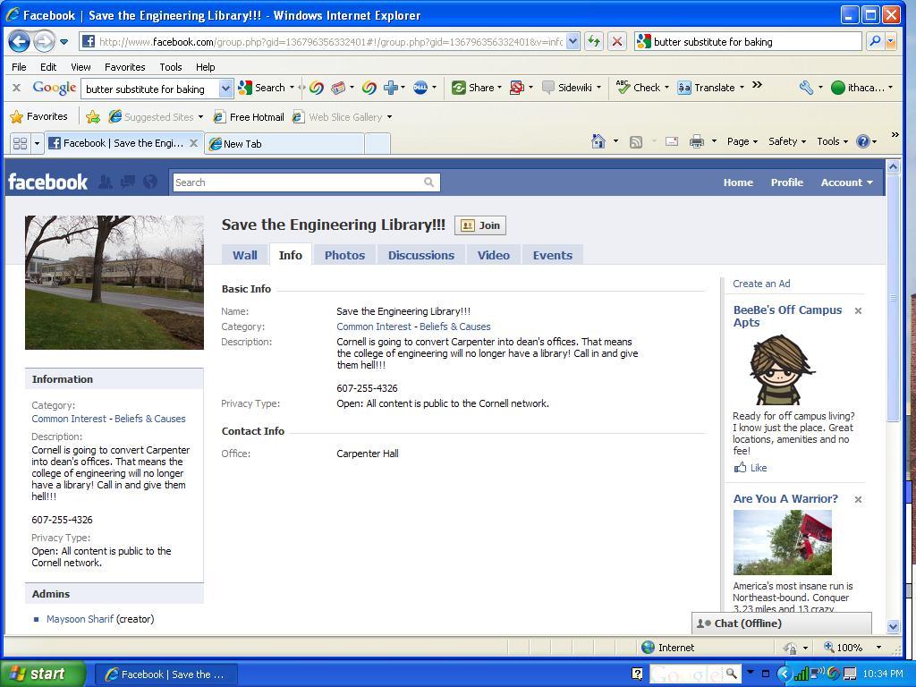
Task: Click the IE Home icon
Action: 598,141
